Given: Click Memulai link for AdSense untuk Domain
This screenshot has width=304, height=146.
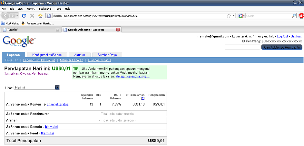Looking at the screenshot, I should click(52, 127).
